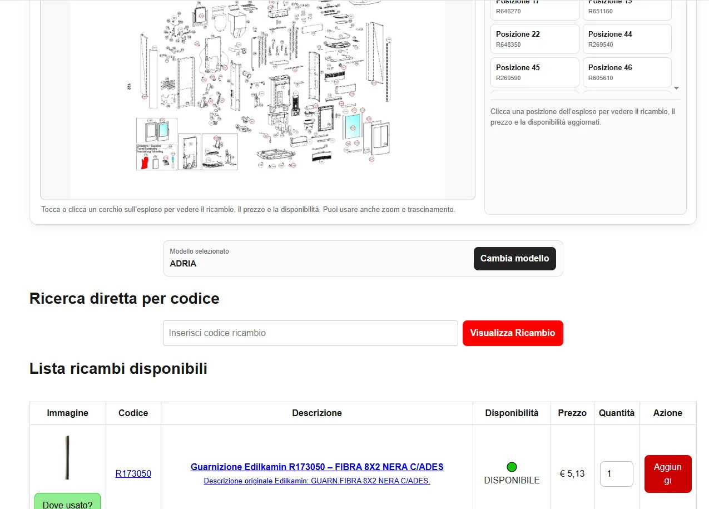Click the DISPONIBILE status text
Viewport: 709px width, 509px height.
[x=512, y=480]
